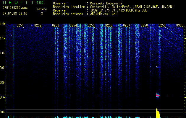This screenshot has width=186, height=118.
Task: Click the date stamp 07.01.08 02:50
Action: (15, 14)
